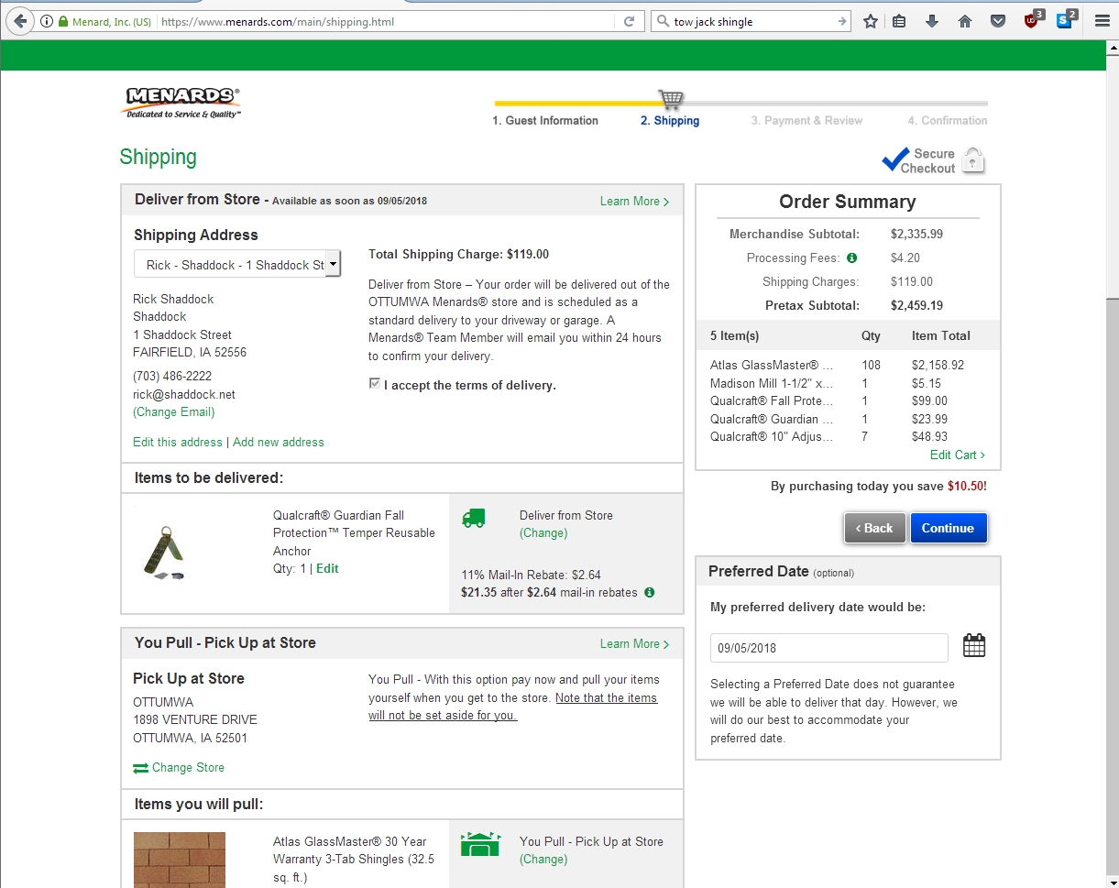Open note that items will not be set aside
Viewport: 1119px width, 888px height.
pyautogui.click(x=513, y=707)
